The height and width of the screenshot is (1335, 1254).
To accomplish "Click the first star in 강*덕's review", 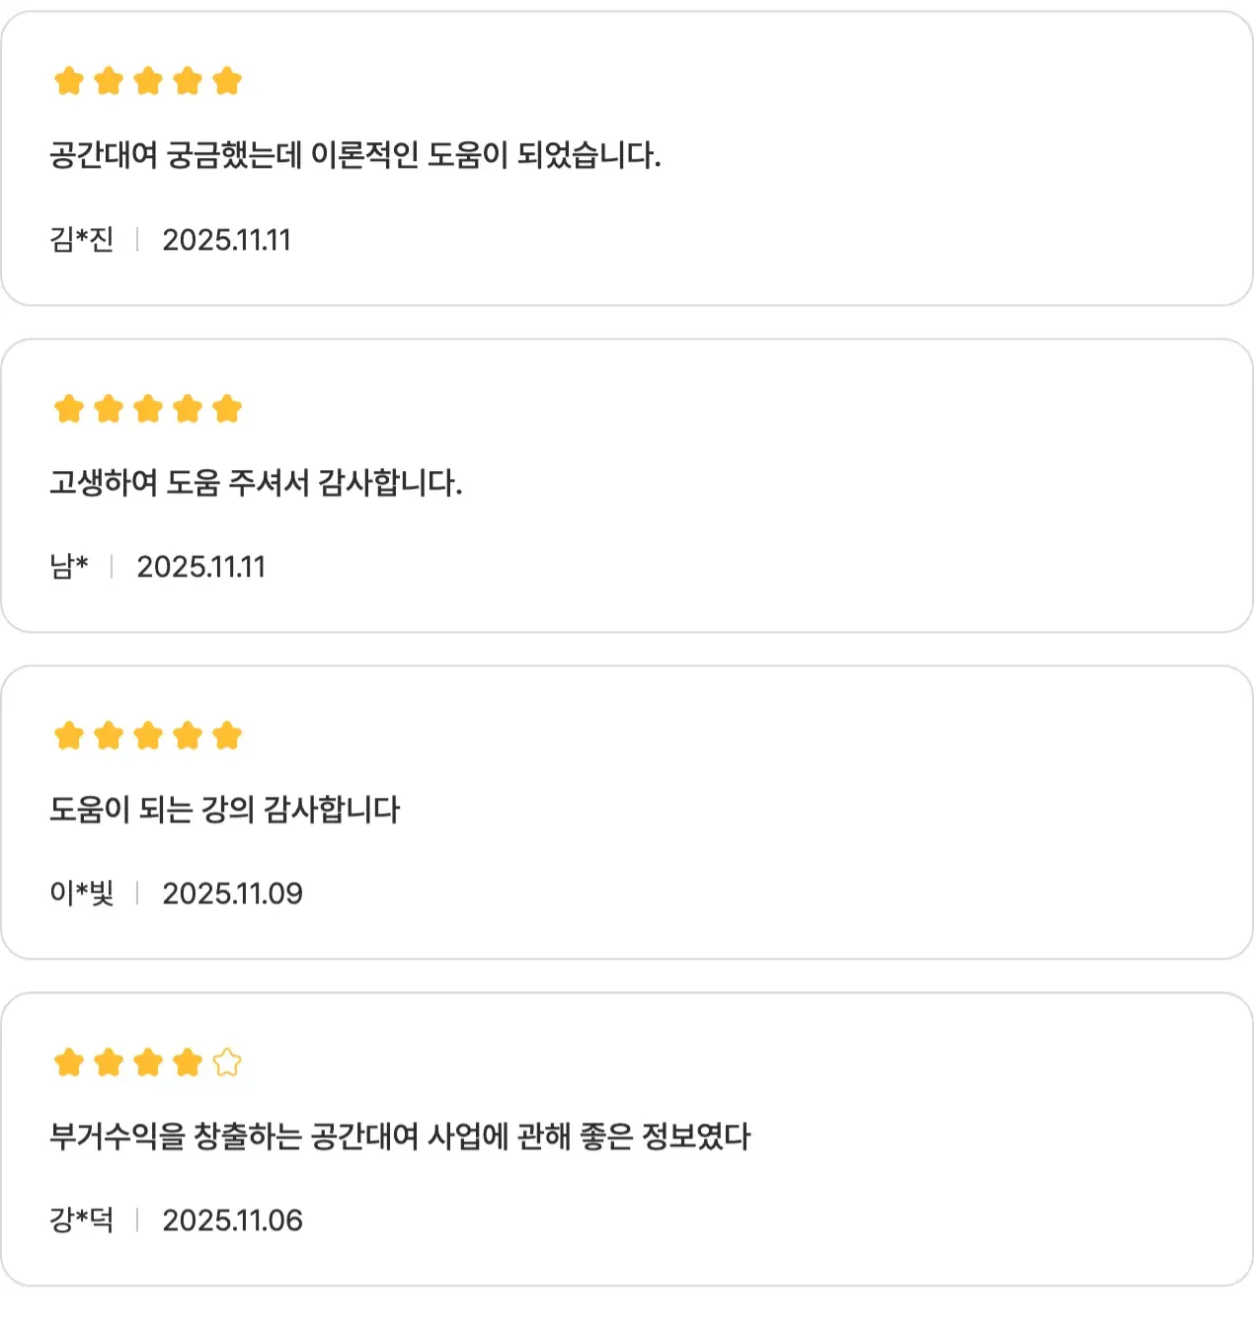I will [69, 1062].
